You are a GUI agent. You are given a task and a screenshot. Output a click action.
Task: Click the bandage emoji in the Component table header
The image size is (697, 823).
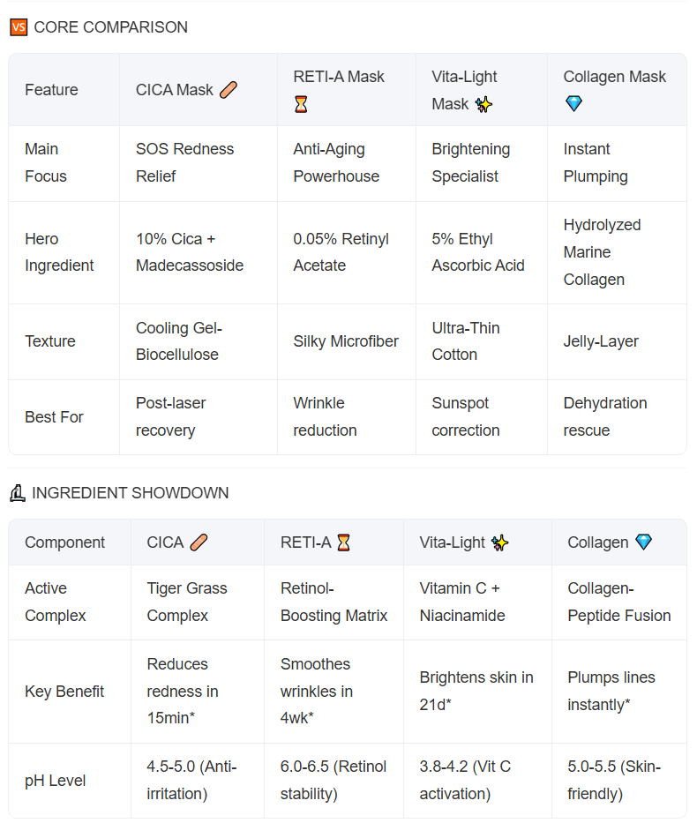tap(199, 542)
